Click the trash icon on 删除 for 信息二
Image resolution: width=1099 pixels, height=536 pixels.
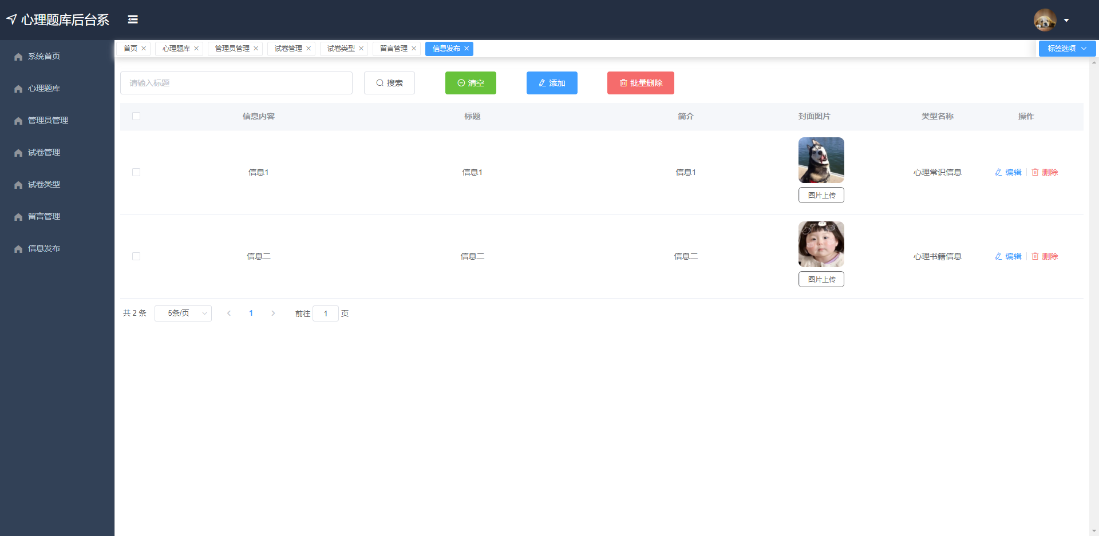point(1034,256)
